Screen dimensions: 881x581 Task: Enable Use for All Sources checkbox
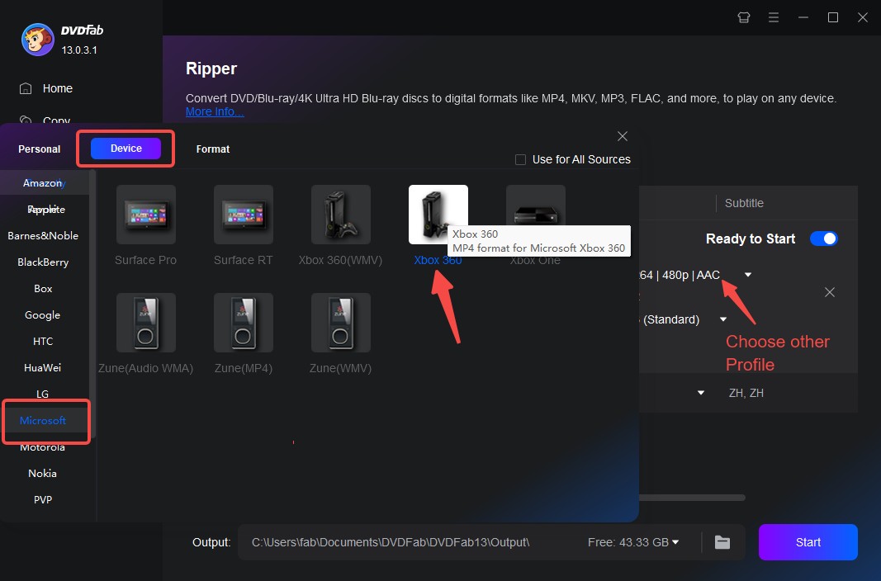(x=521, y=160)
